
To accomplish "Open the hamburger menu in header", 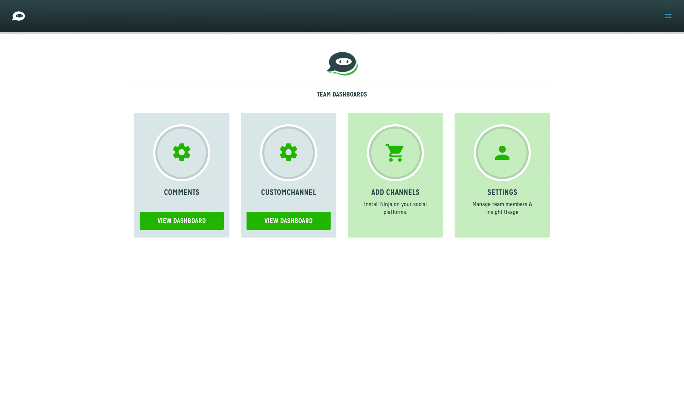I will [668, 16].
